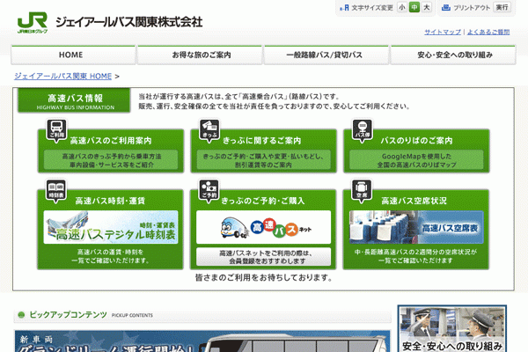The width and height of the screenshot is (528, 352).
Task: Click the ピックアップコンテンツ section heading
Action: click(x=69, y=315)
